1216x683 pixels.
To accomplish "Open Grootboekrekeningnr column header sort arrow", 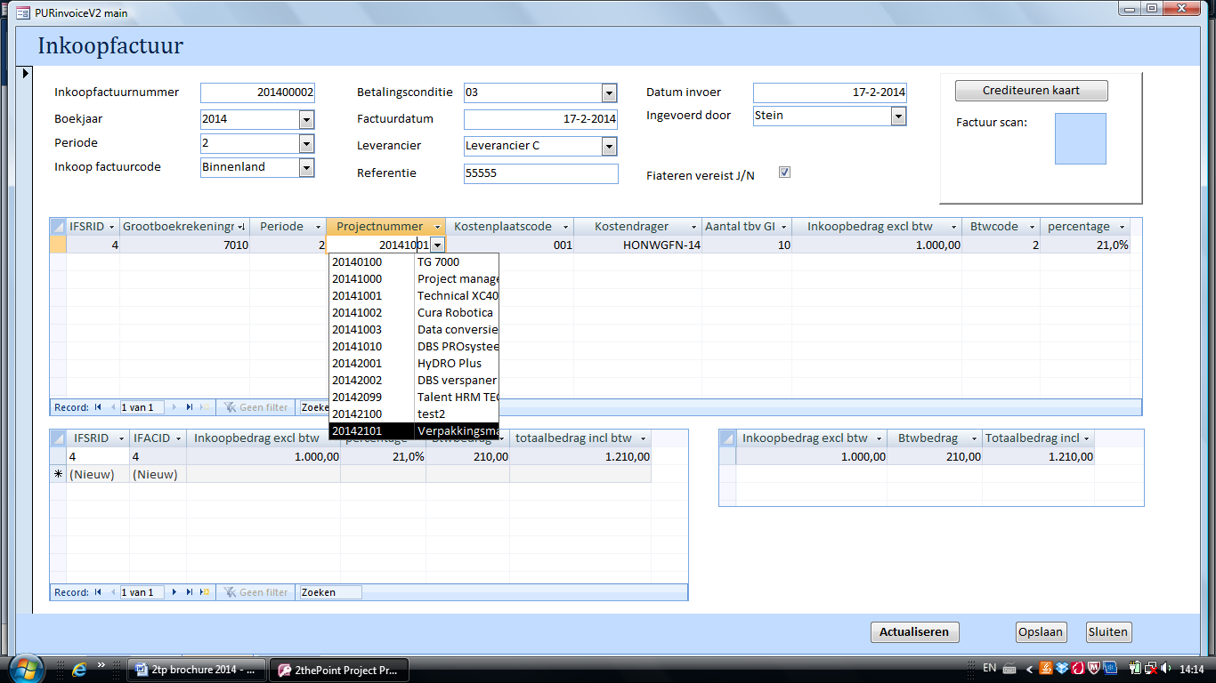I will click(x=241, y=227).
